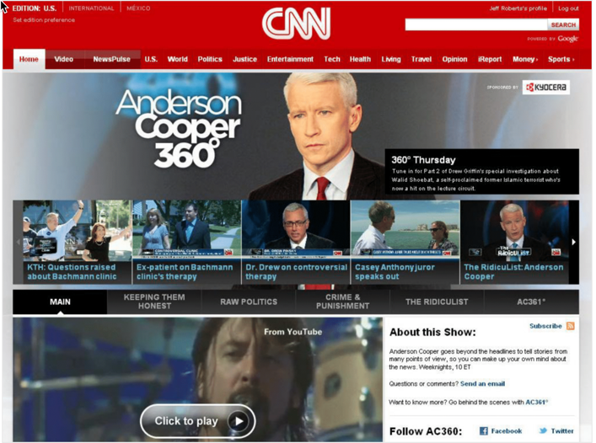Click the EDITION: U.S. label
The image size is (596, 443).
coord(35,8)
